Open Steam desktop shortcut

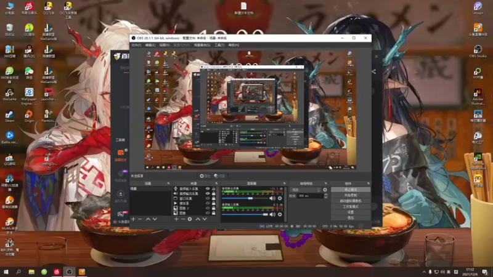(x=9, y=116)
